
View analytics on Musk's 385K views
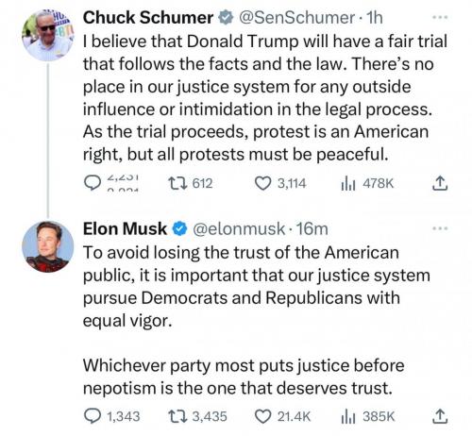[348, 417]
